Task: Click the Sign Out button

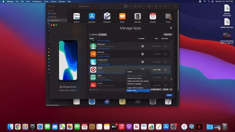Action: tap(168, 34)
